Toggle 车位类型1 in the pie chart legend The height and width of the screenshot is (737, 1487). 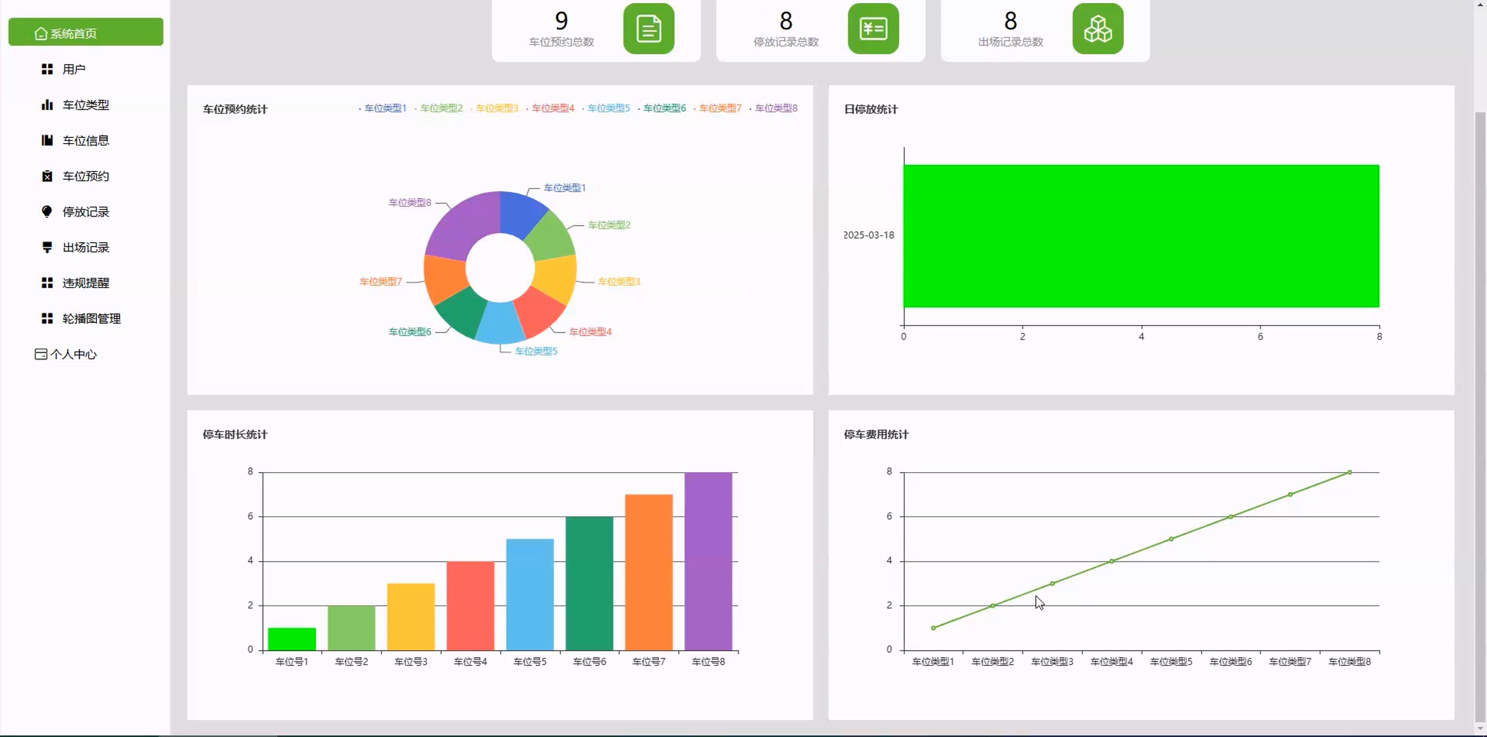pyautogui.click(x=384, y=108)
